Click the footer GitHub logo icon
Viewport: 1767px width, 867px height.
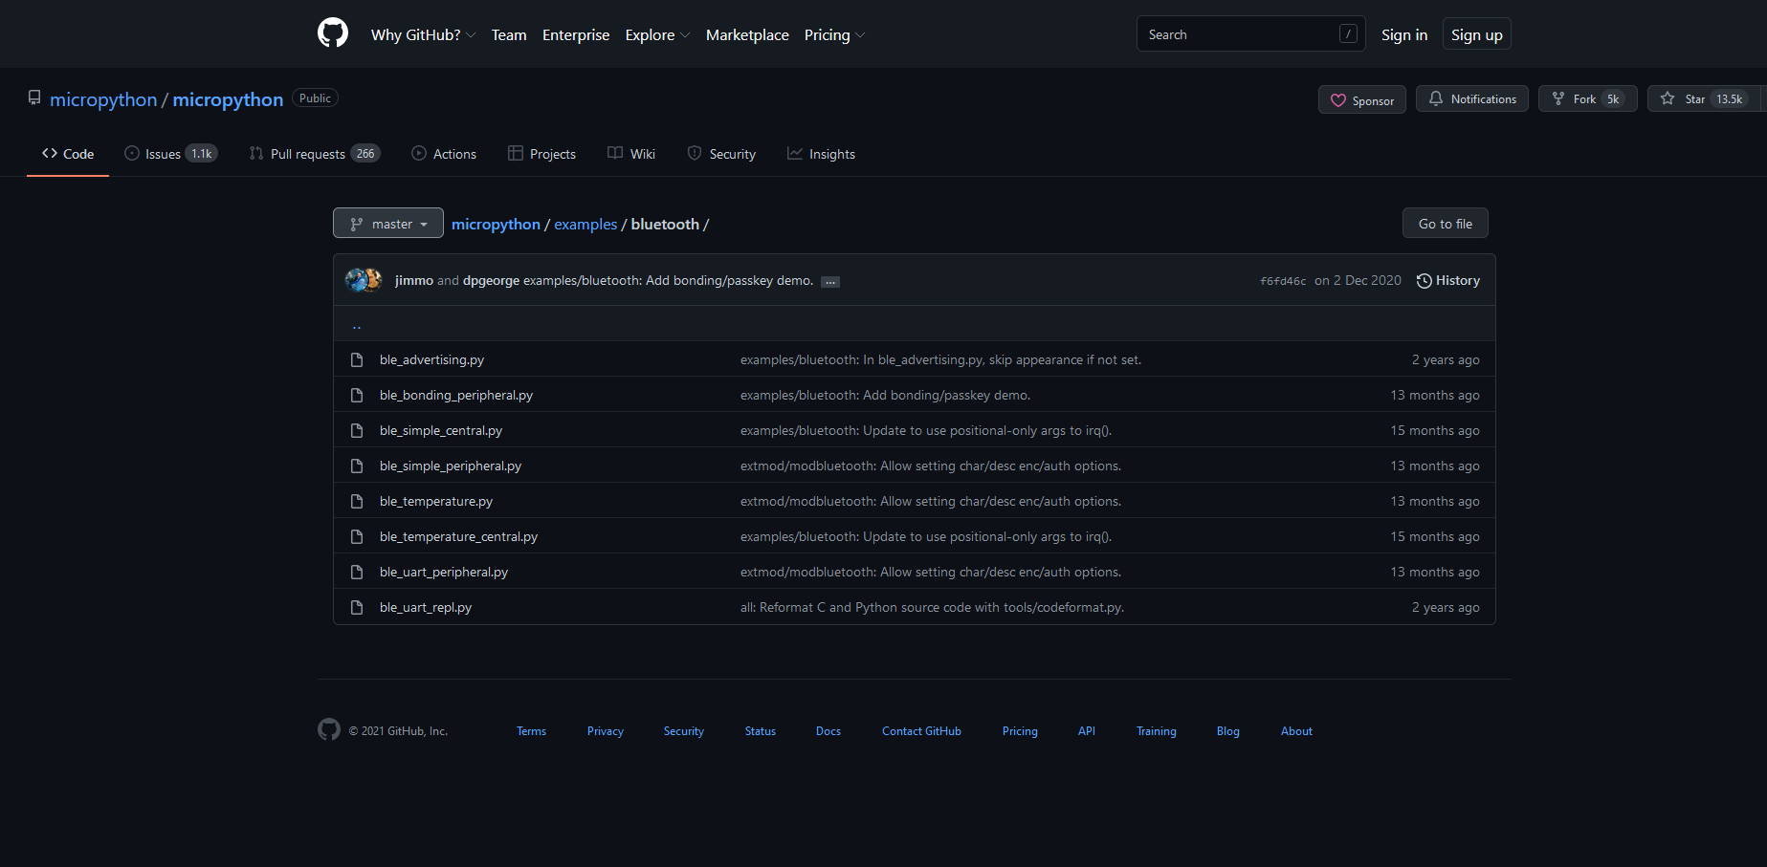pos(329,730)
